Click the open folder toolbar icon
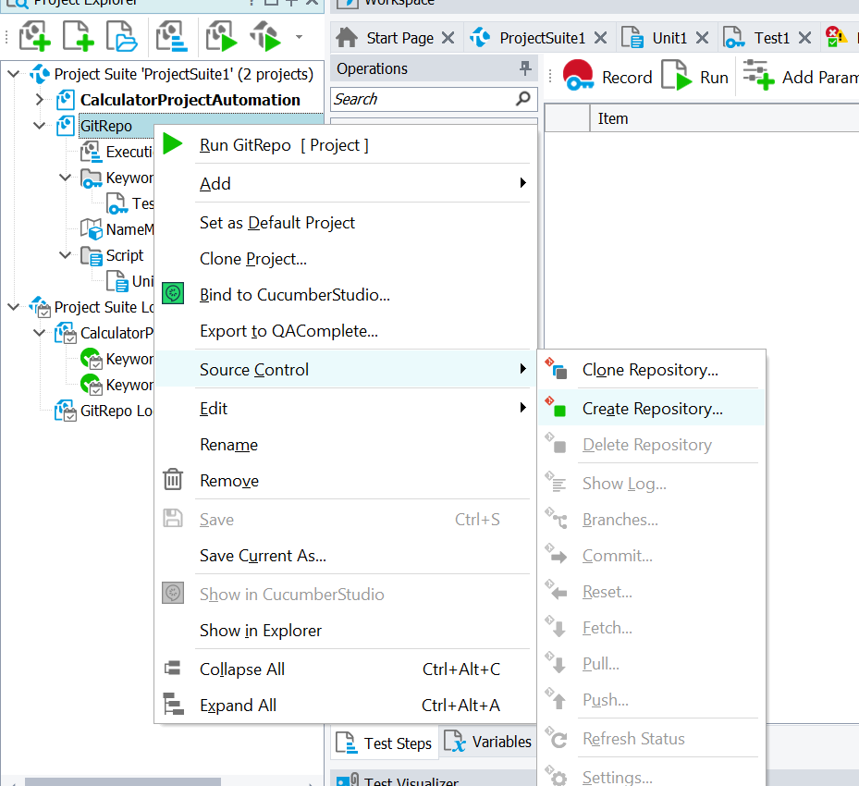The width and height of the screenshot is (859, 786). [121, 37]
